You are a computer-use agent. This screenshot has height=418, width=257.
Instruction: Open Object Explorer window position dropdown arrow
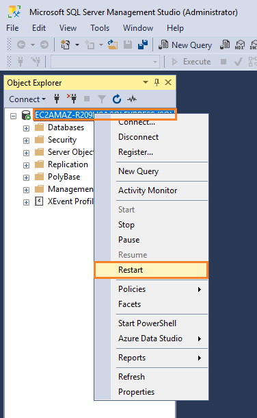click(146, 82)
